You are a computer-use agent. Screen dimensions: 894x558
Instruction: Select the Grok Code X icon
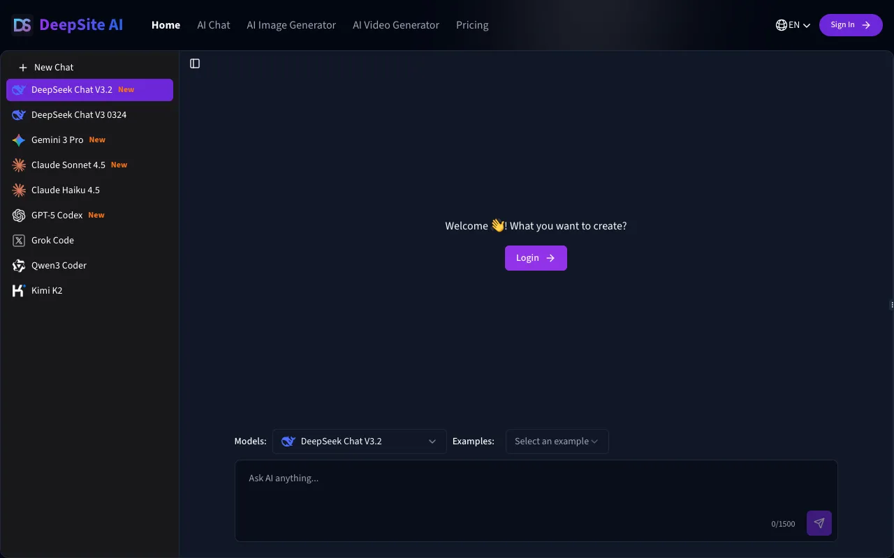pyautogui.click(x=18, y=240)
